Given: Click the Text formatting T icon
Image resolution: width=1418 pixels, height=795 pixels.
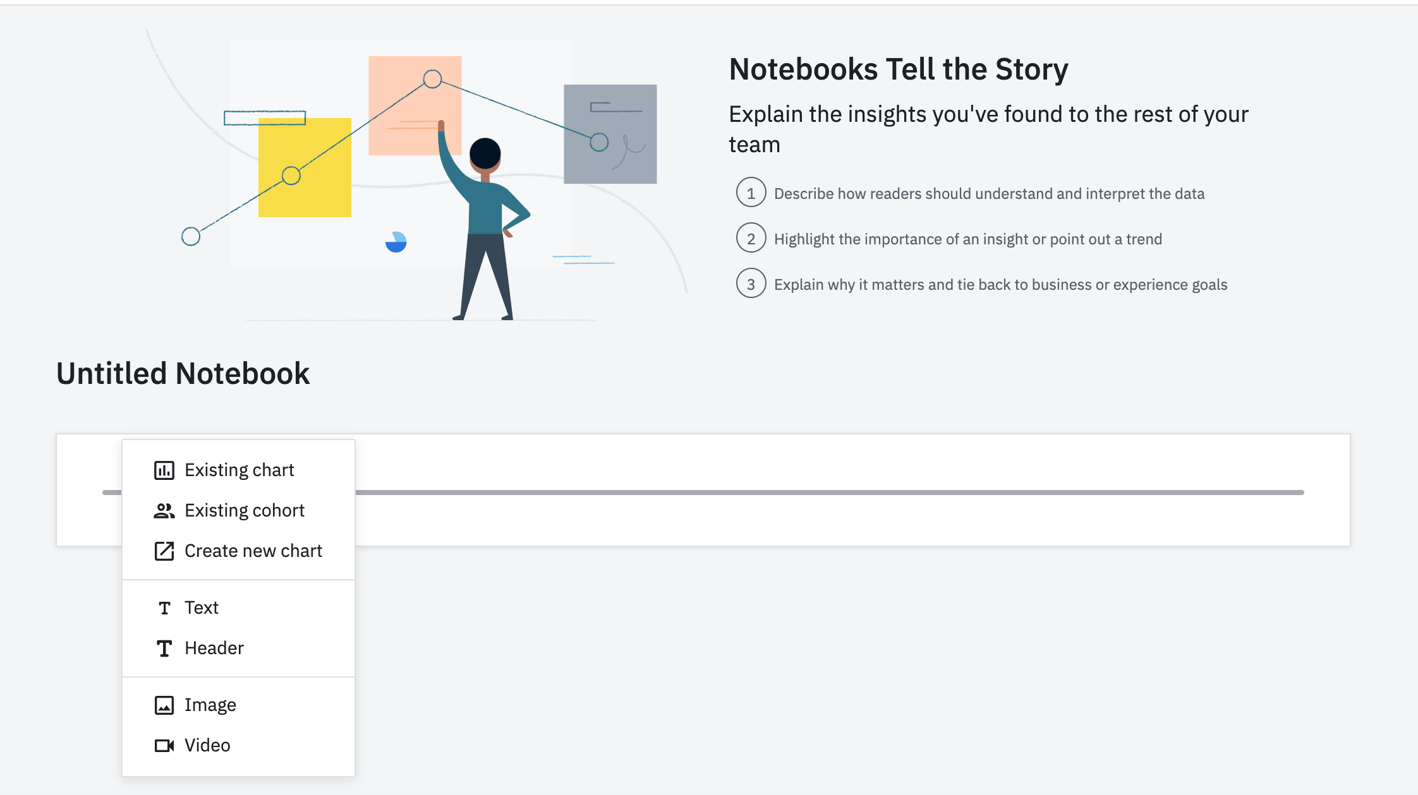Looking at the screenshot, I should pyautogui.click(x=165, y=607).
